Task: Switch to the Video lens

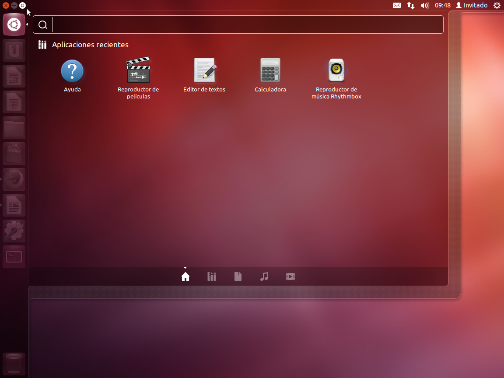Action: (x=290, y=276)
